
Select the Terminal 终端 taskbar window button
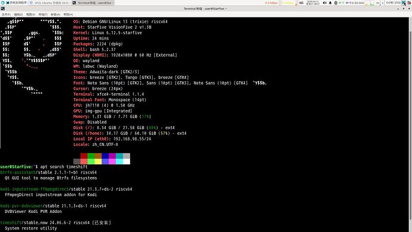pos(93,2)
